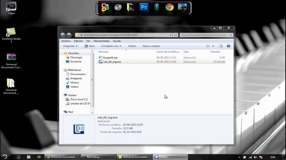286x160 pixels.
Task: Sort by the Tamaño column header
Action: tap(215, 52)
